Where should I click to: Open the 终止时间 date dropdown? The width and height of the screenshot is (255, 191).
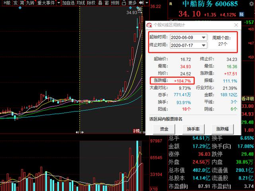pos(204,45)
